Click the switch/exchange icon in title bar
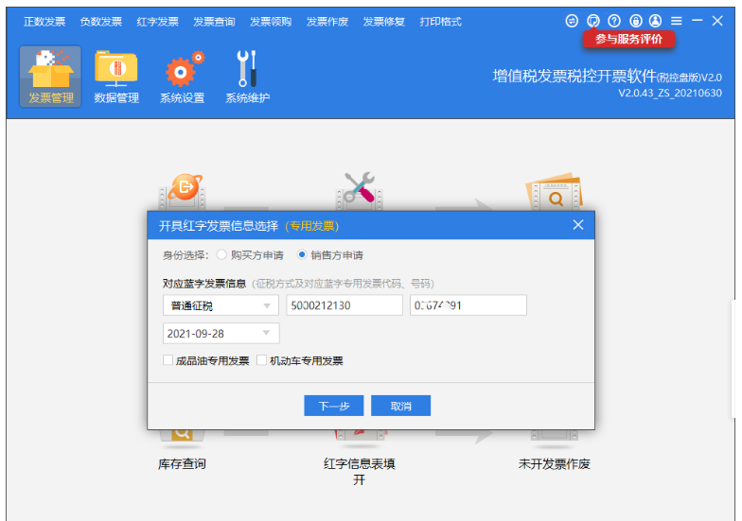Viewport: 742px width, 521px height. 572,21
